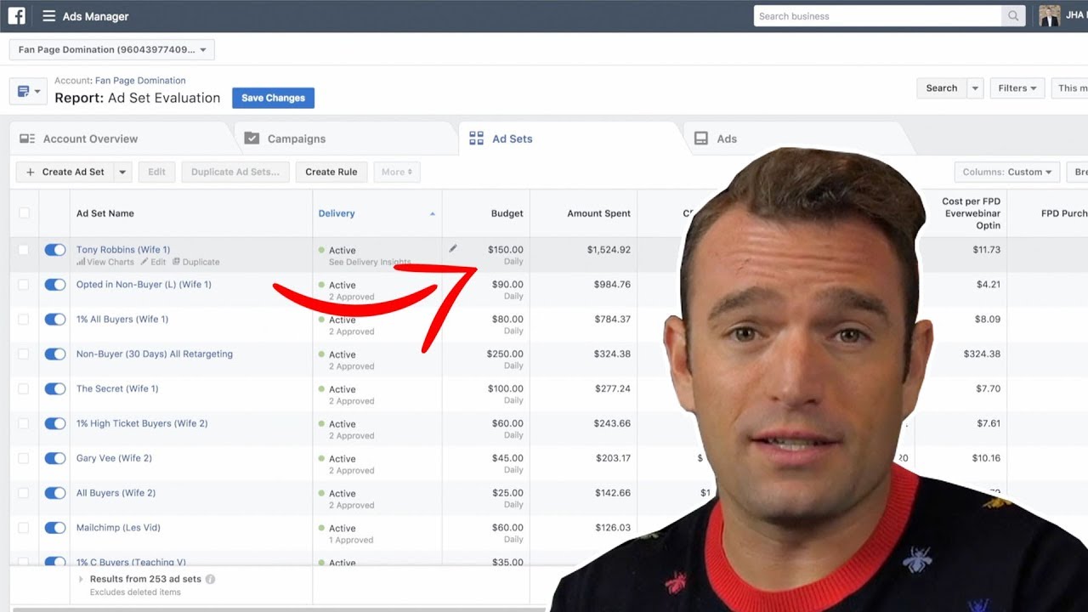Open the Create Ad Set arrow dropdown
This screenshot has height=612, width=1088.
click(122, 172)
